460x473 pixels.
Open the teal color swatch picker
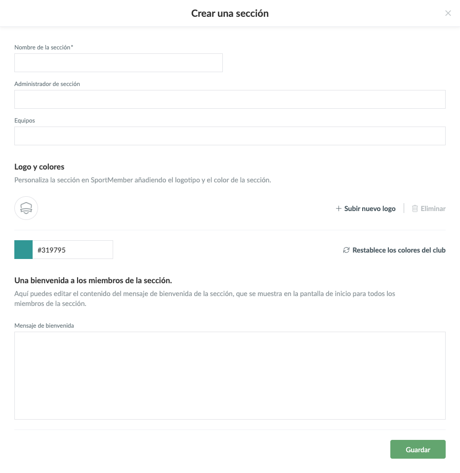tap(23, 250)
